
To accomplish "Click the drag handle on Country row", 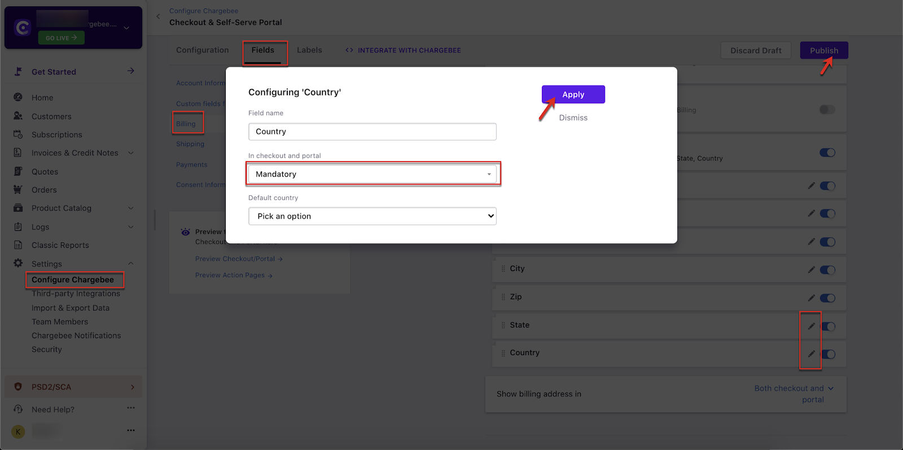I will (503, 353).
